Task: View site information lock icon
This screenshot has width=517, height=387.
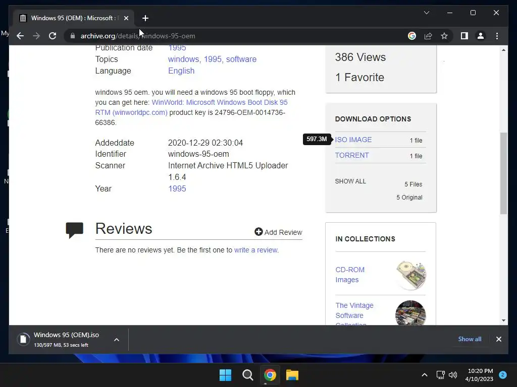Action: pyautogui.click(x=73, y=36)
